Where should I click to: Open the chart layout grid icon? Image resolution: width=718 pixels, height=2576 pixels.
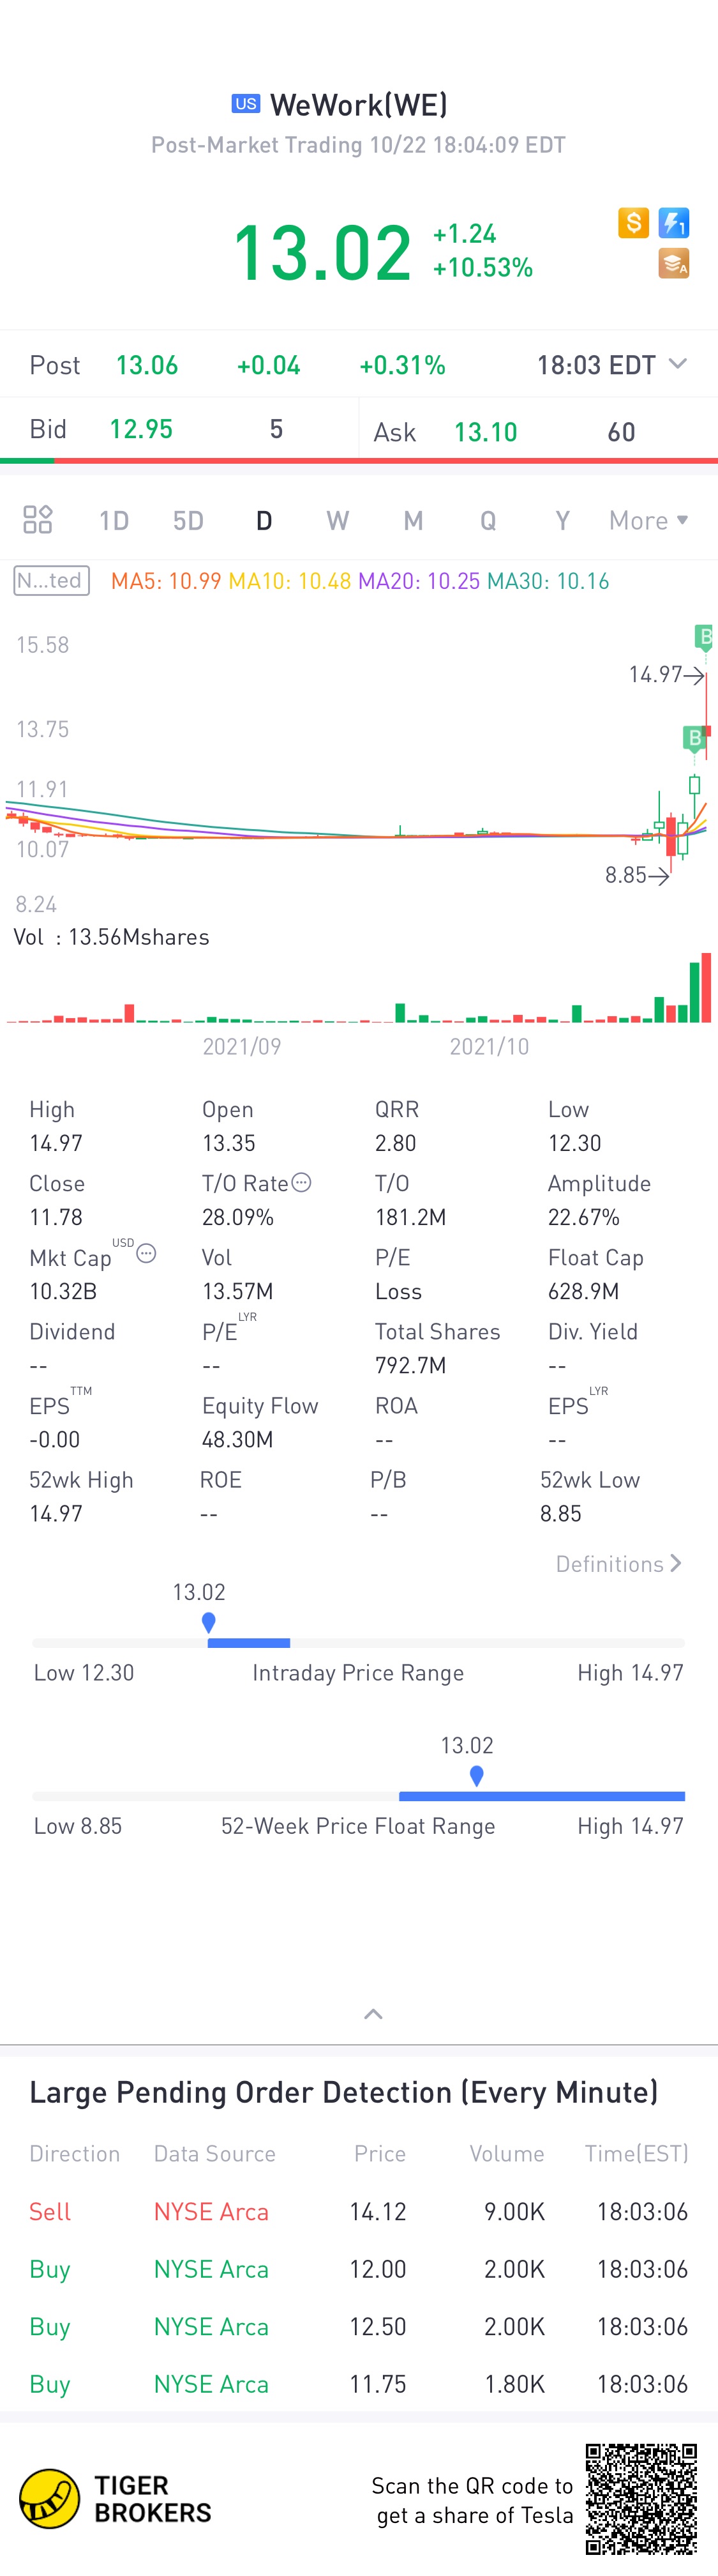(38, 519)
